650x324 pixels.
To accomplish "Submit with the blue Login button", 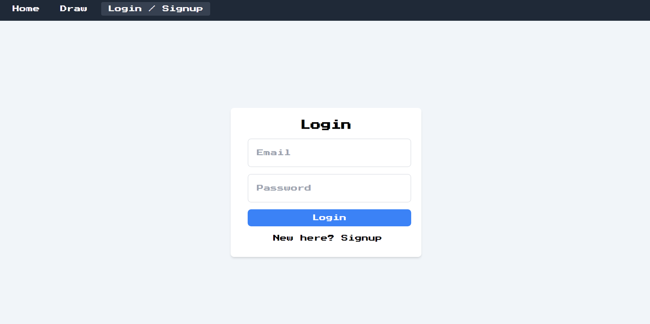I will (x=329, y=218).
